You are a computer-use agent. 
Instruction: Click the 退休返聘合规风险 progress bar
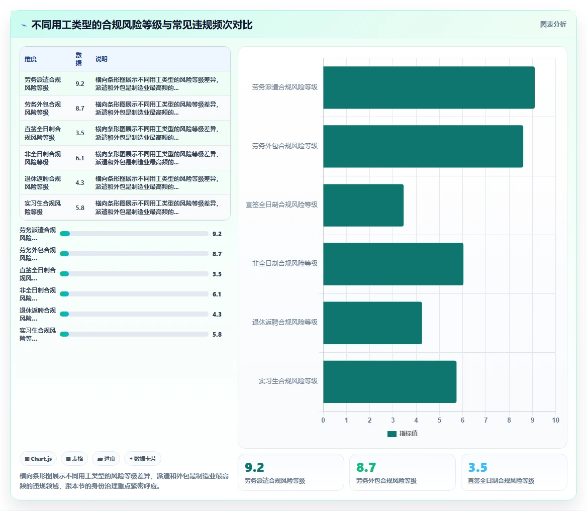[134, 314]
